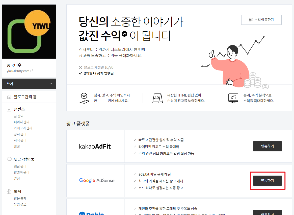Click the 광고 플랫폼 heading text
The image size is (294, 215).
pos(78,124)
